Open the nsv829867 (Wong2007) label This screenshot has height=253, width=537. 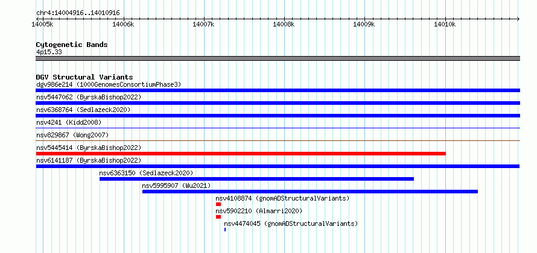pos(72,135)
